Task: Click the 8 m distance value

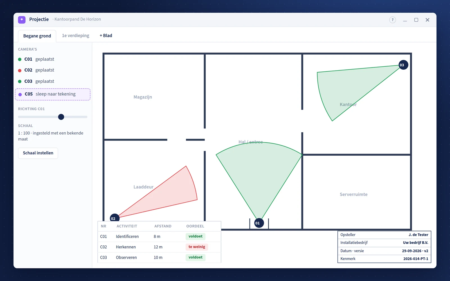Action: 157,237
